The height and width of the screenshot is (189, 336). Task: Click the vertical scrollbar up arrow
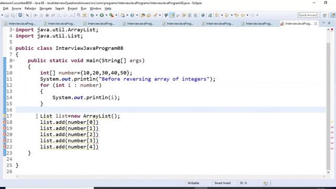(x=328, y=30)
